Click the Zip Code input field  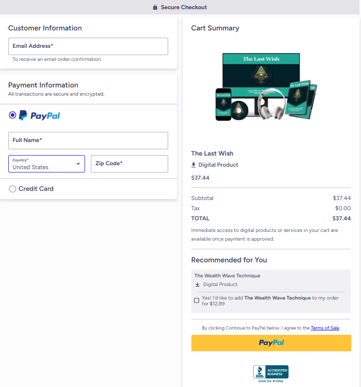pos(129,163)
